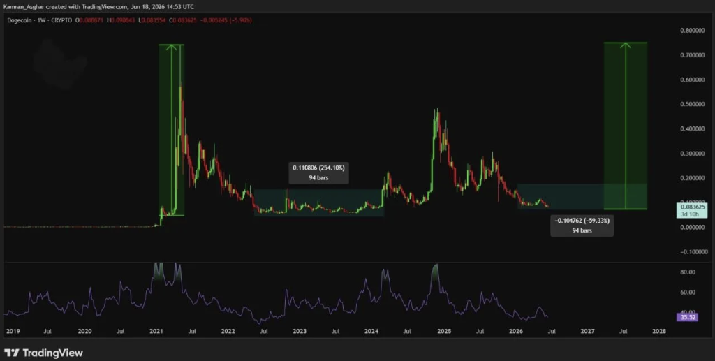Click the current price tag 0.083625
This screenshot has height=361, width=715.
click(693, 207)
